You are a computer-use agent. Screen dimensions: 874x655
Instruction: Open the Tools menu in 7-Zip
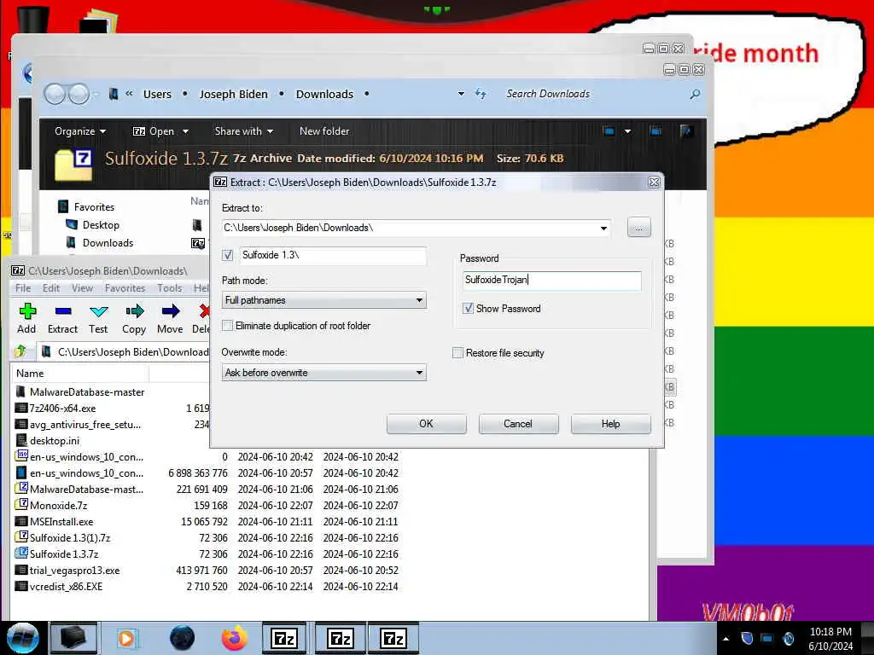[170, 288]
